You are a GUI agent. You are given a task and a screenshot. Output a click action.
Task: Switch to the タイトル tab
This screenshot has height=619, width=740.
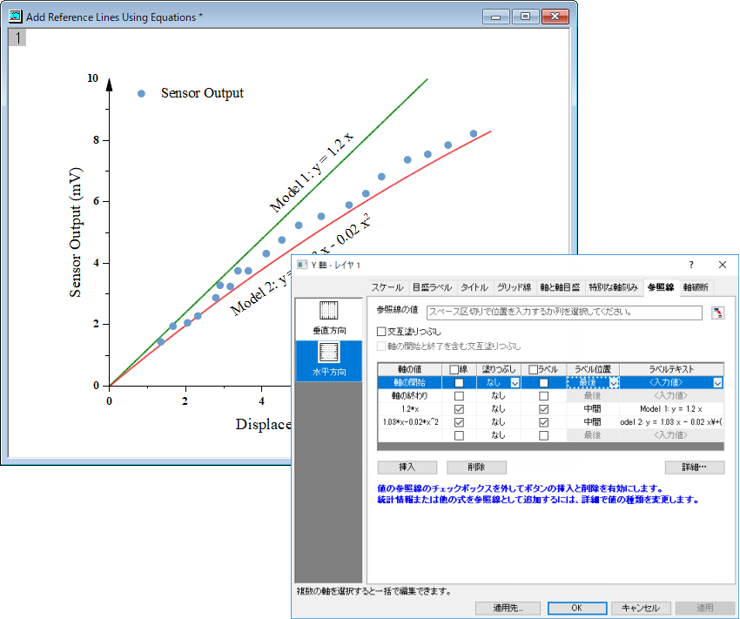coord(474,287)
